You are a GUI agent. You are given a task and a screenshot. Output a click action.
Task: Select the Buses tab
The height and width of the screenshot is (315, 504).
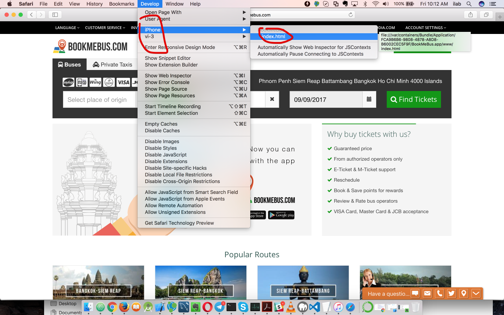tap(69, 64)
